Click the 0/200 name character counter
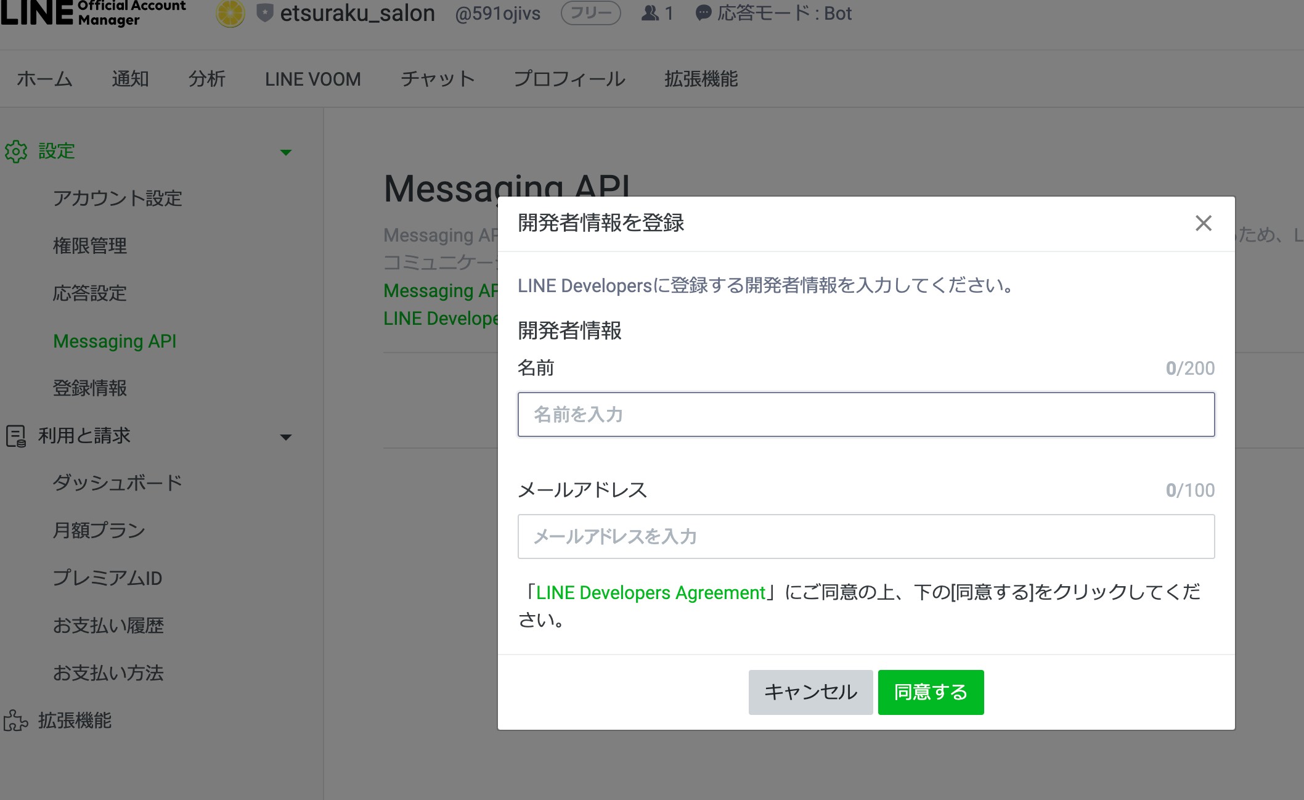The height and width of the screenshot is (800, 1304). click(x=1190, y=368)
